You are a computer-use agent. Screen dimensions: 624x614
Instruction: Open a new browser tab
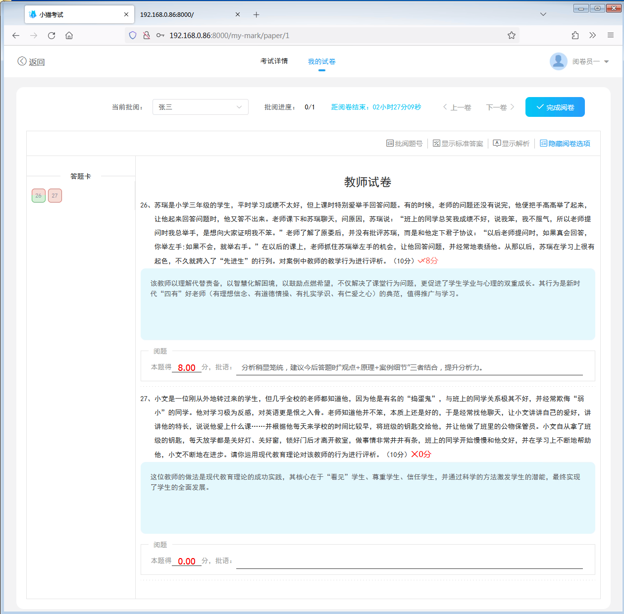point(256,15)
